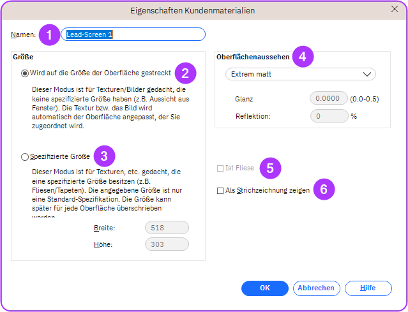Image resolution: width=408 pixels, height=312 pixels.
Task: Select the 'Spezifizierte Größe' radio button
Action: click(25, 156)
